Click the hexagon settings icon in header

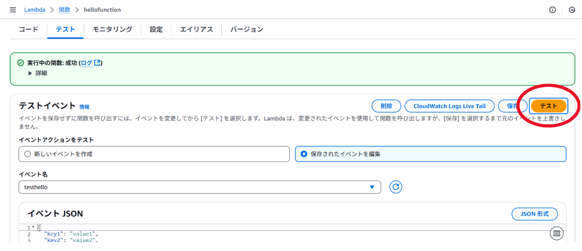tap(572, 10)
